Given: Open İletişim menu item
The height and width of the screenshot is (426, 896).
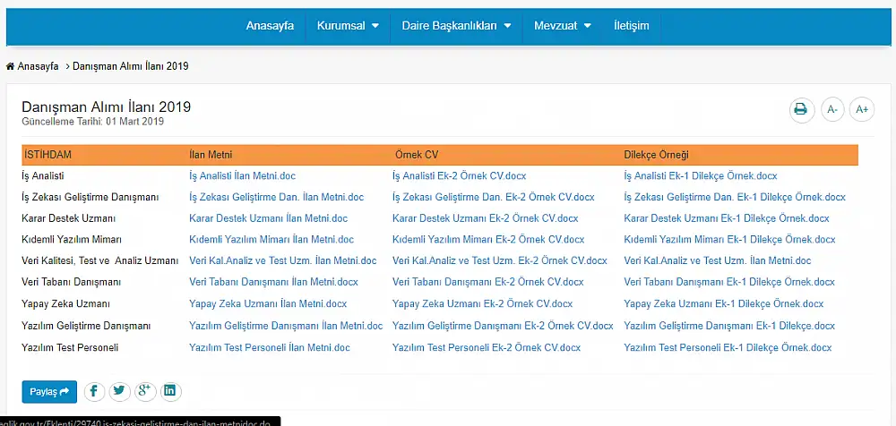Looking at the screenshot, I should pos(631,26).
